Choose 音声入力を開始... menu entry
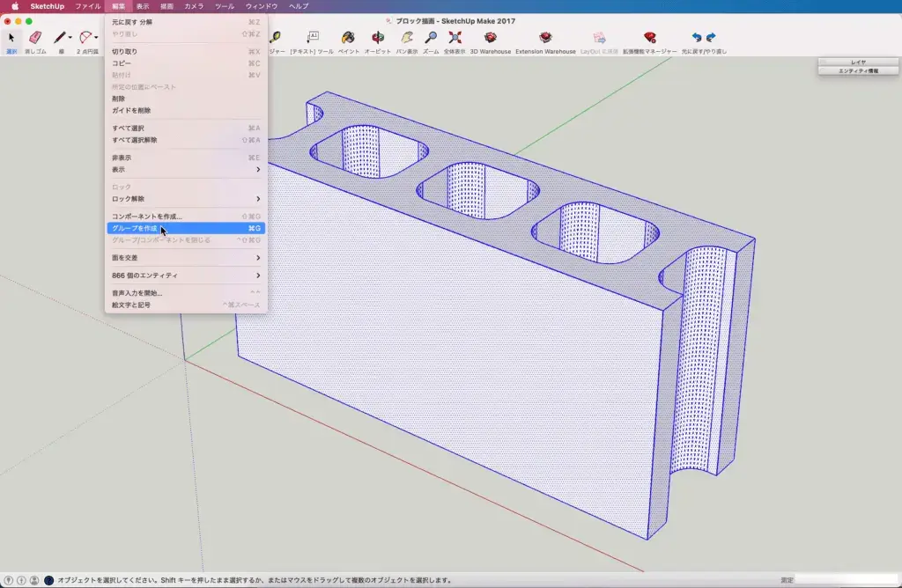 tap(186, 293)
